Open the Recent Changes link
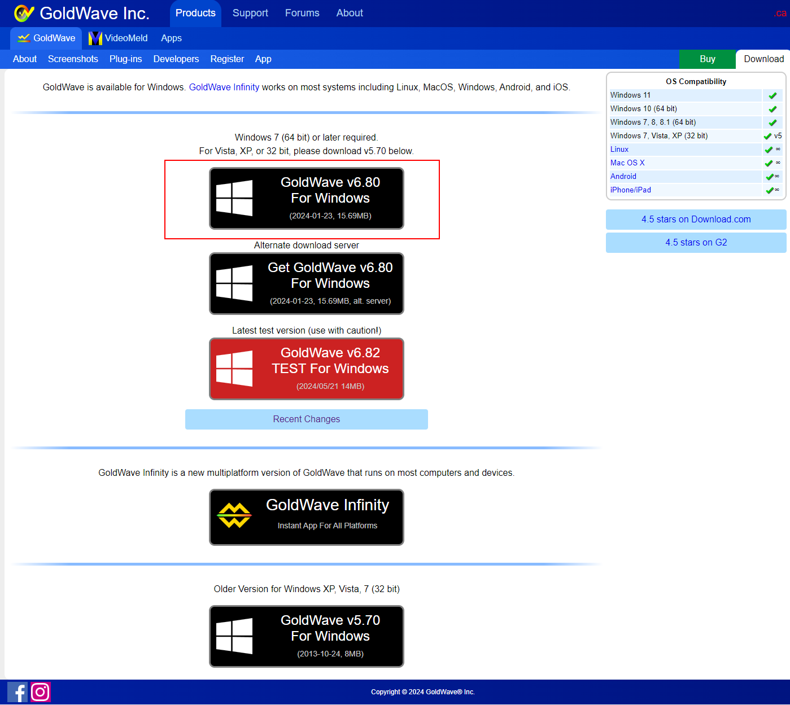 pyautogui.click(x=307, y=419)
